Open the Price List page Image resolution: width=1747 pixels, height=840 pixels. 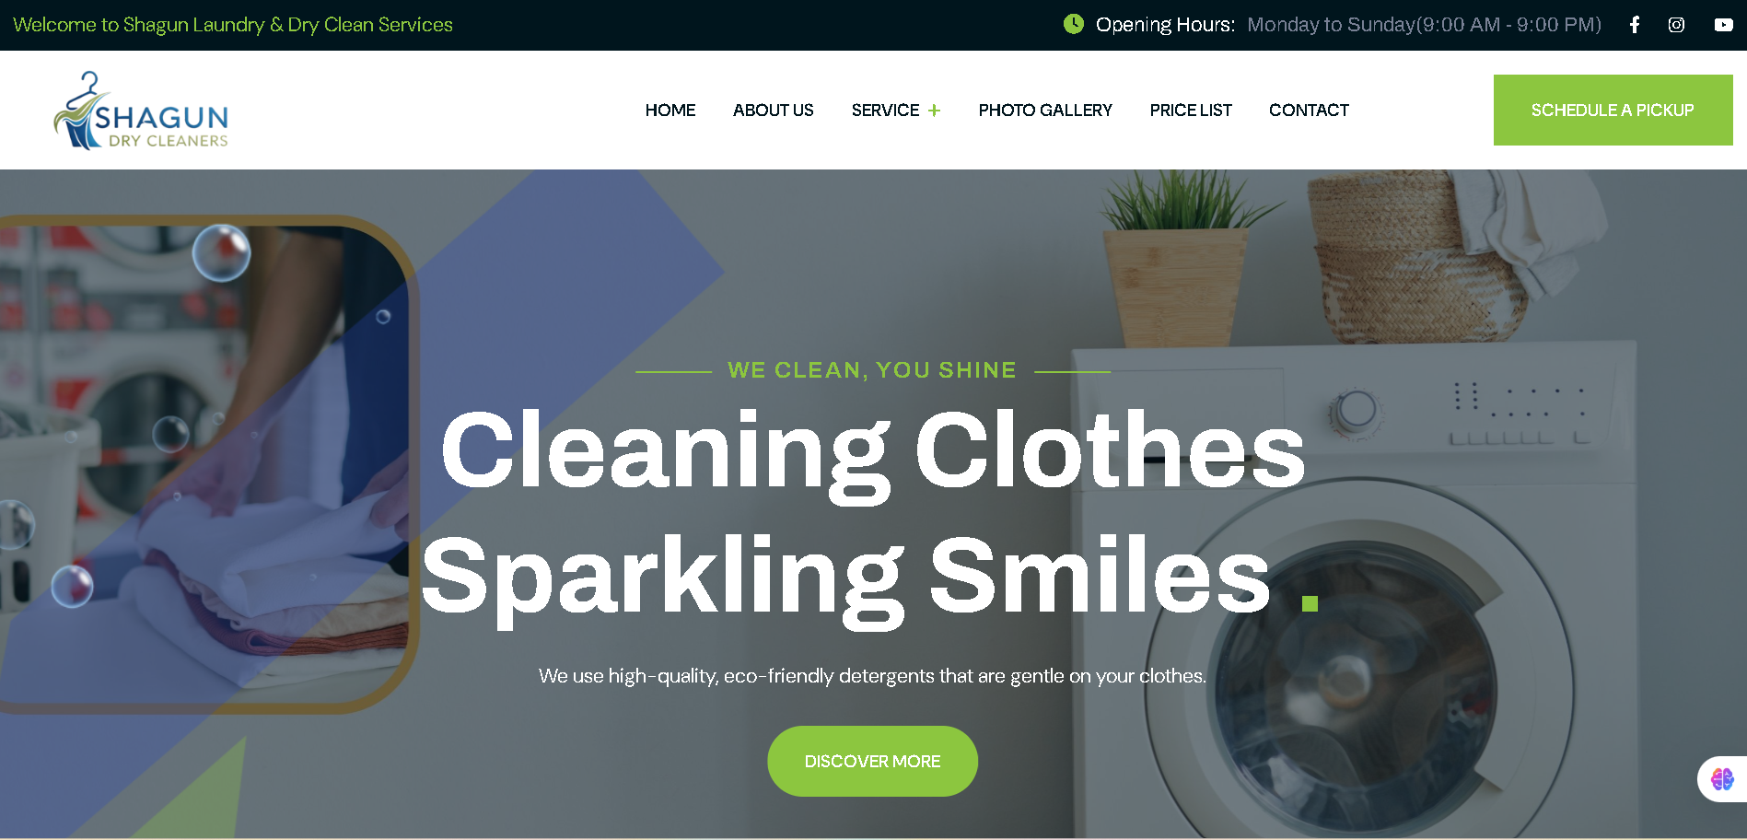(x=1191, y=111)
